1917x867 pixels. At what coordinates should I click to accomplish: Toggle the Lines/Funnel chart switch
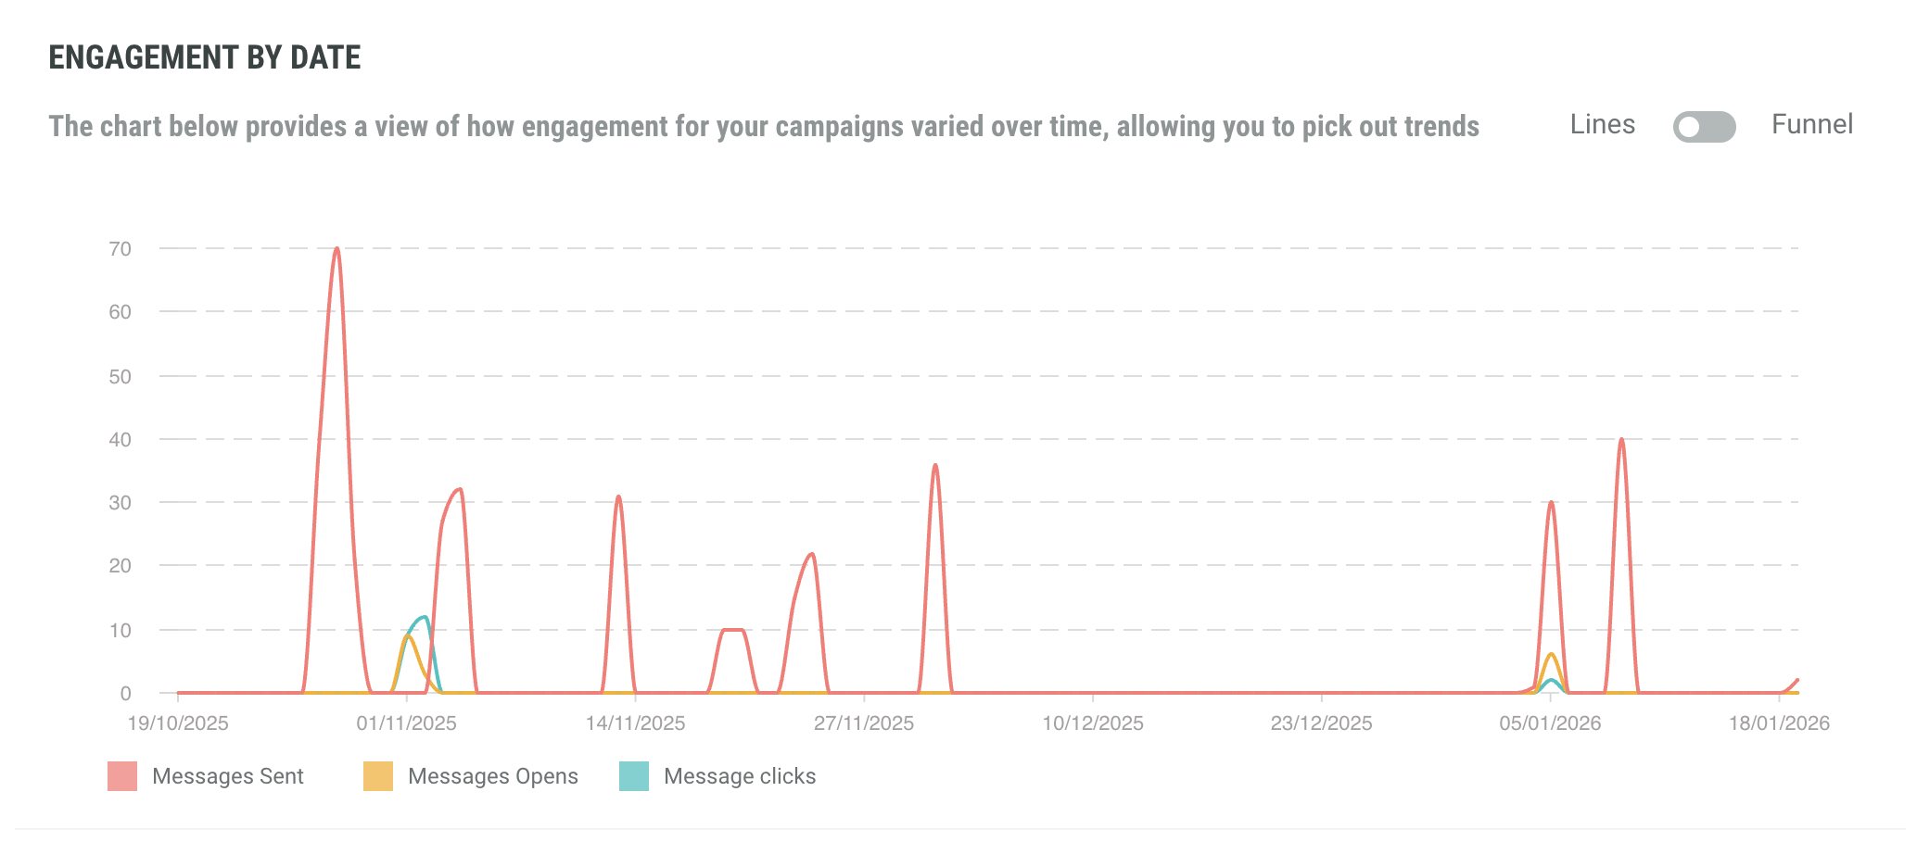1704,127
